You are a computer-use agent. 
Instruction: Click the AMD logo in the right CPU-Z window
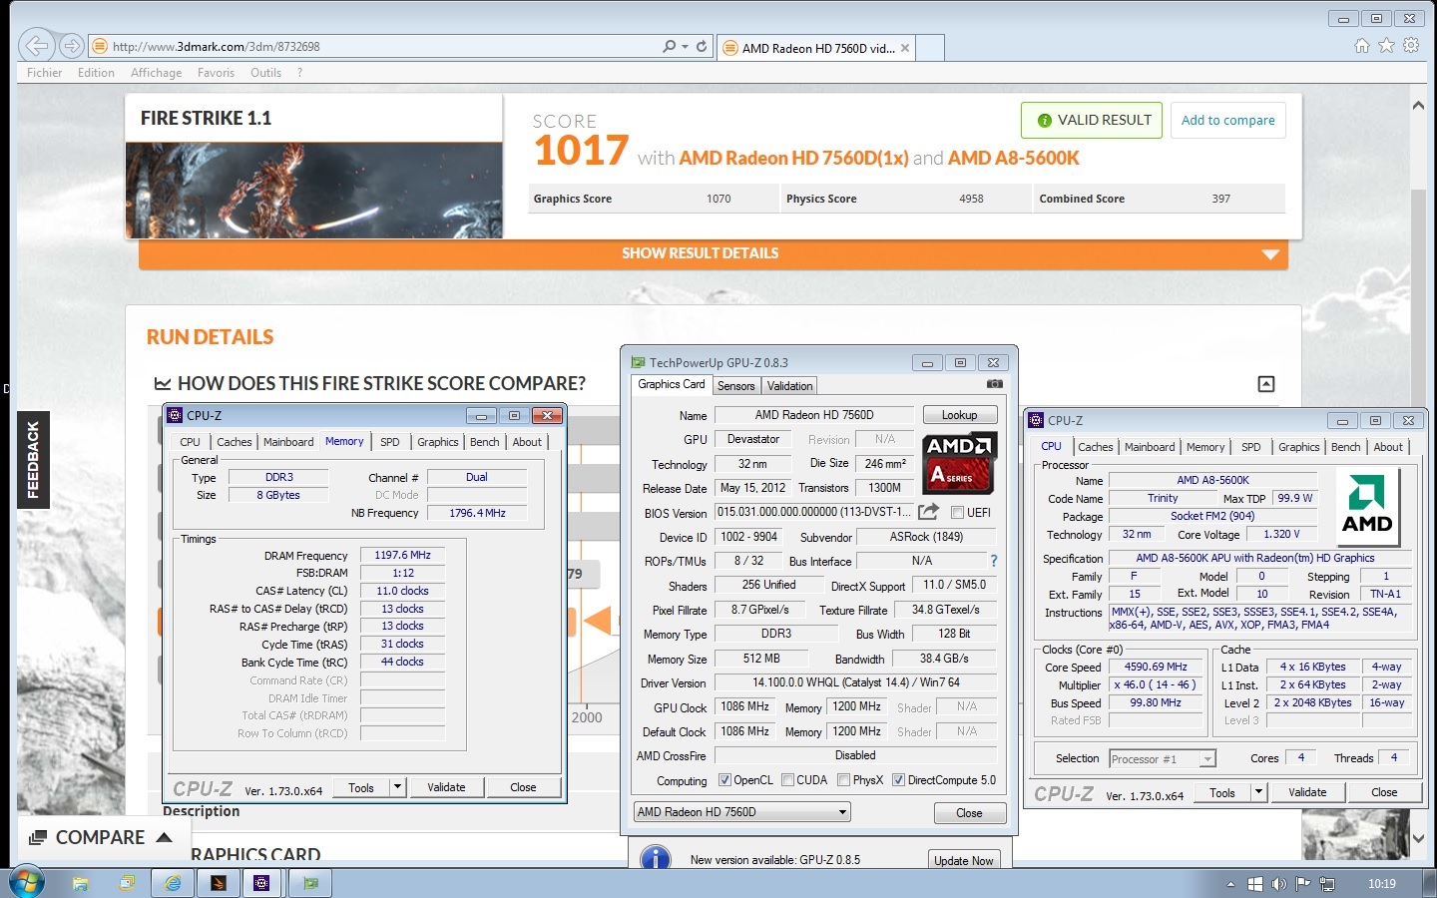coord(1366,505)
